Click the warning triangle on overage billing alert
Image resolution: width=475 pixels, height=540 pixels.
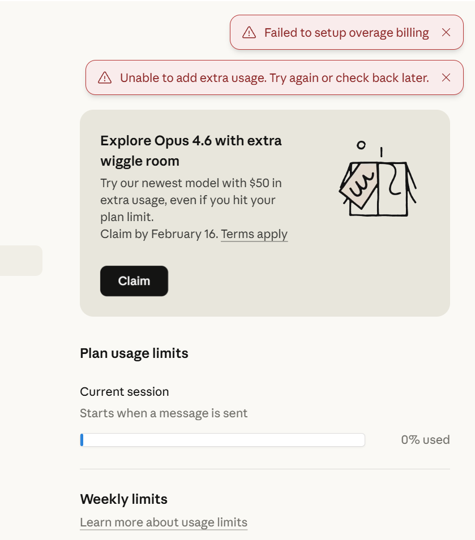tap(249, 32)
